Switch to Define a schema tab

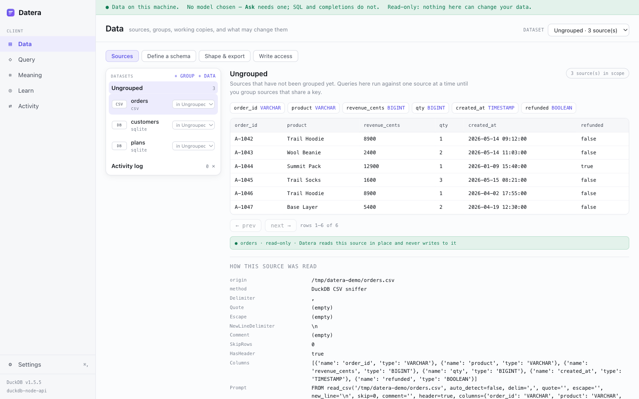click(x=169, y=56)
